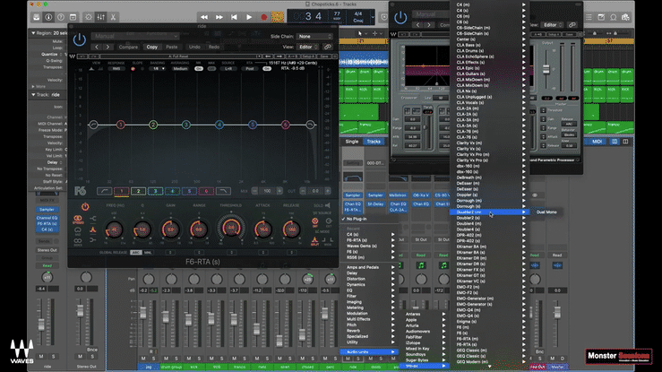Open the smart controls dial icon
Viewport: 662px width, 372px height.
[x=89, y=17]
